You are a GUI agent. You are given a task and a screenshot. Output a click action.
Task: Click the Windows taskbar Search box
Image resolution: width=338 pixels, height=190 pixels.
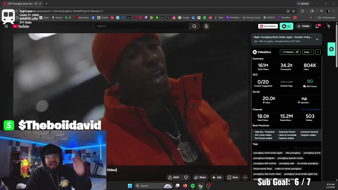[154, 186]
